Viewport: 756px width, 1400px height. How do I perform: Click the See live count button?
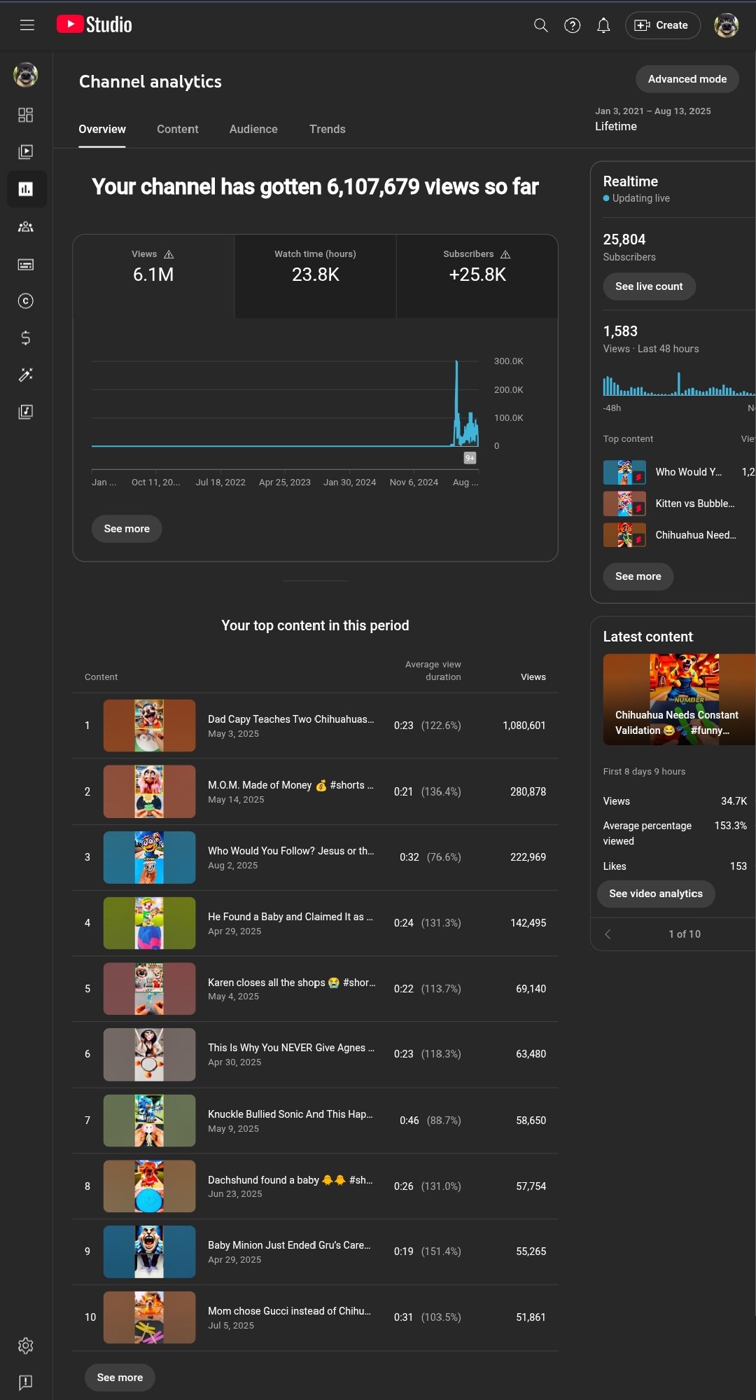[649, 286]
